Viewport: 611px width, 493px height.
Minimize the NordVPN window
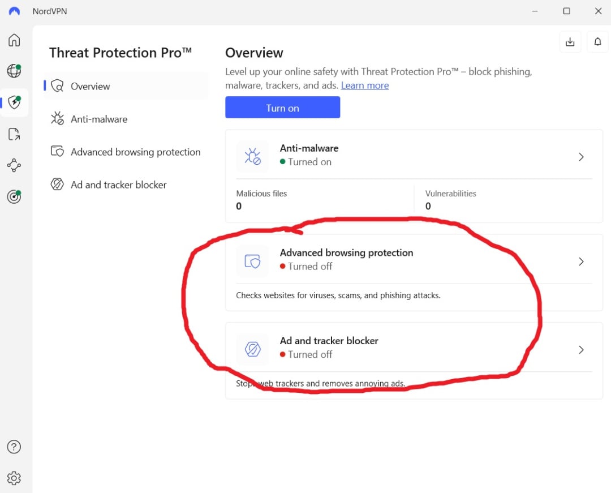[x=535, y=11]
